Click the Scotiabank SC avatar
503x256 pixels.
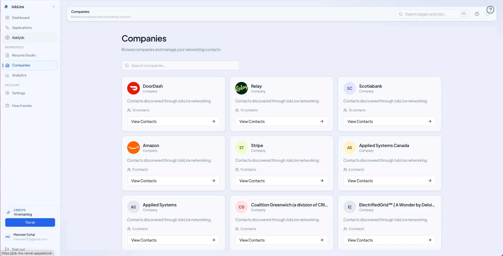[350, 88]
